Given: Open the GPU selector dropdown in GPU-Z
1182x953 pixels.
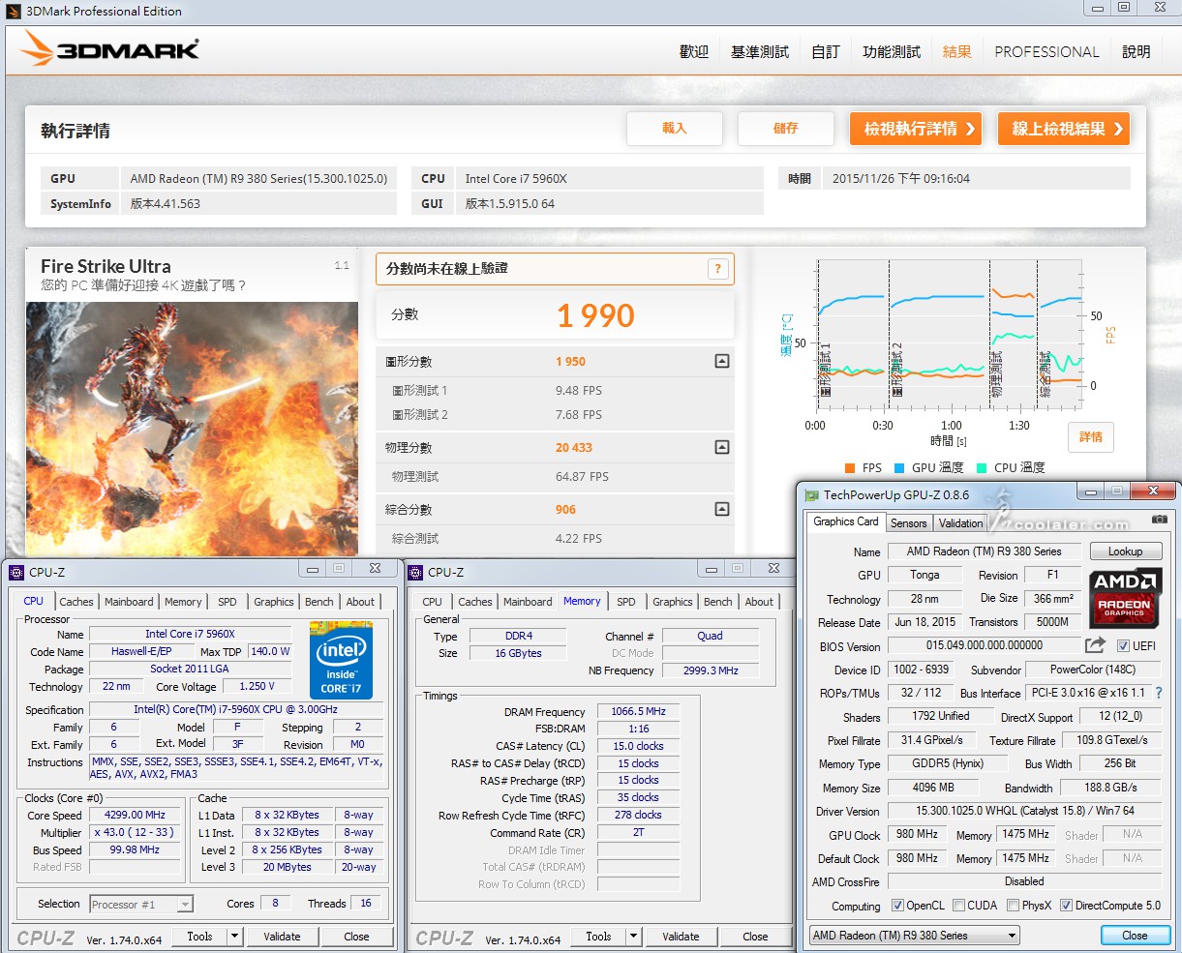Looking at the screenshot, I should [915, 936].
